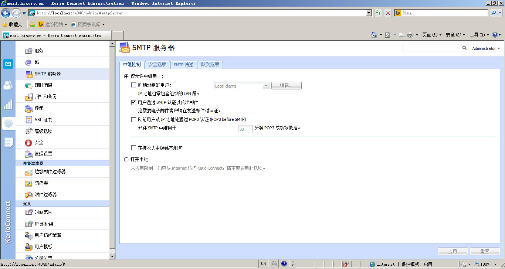The width and height of the screenshot is (505, 269).
Task: Open the logs page icon in left rail
Action: (8, 143)
